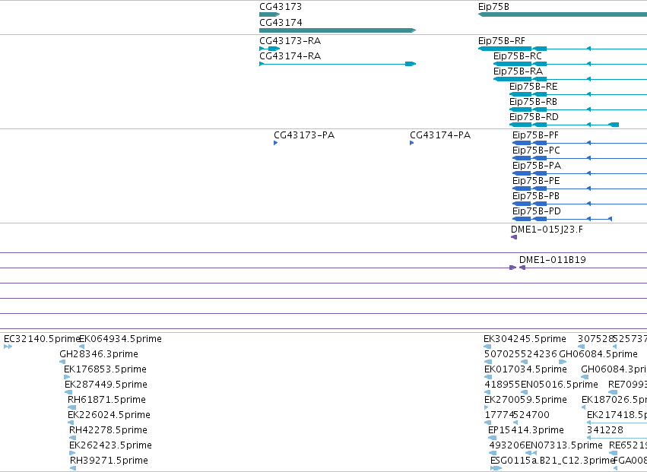Select the 493206 EST label
Screen dimensions: 647x472
(x=507, y=445)
